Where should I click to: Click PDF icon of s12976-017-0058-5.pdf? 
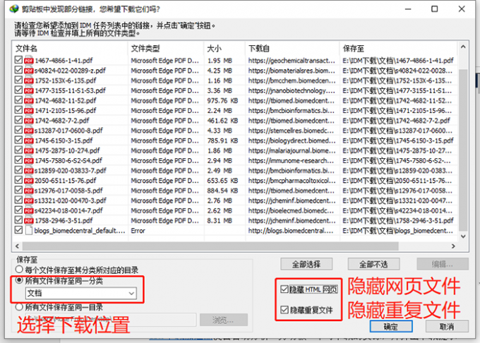coord(29,191)
